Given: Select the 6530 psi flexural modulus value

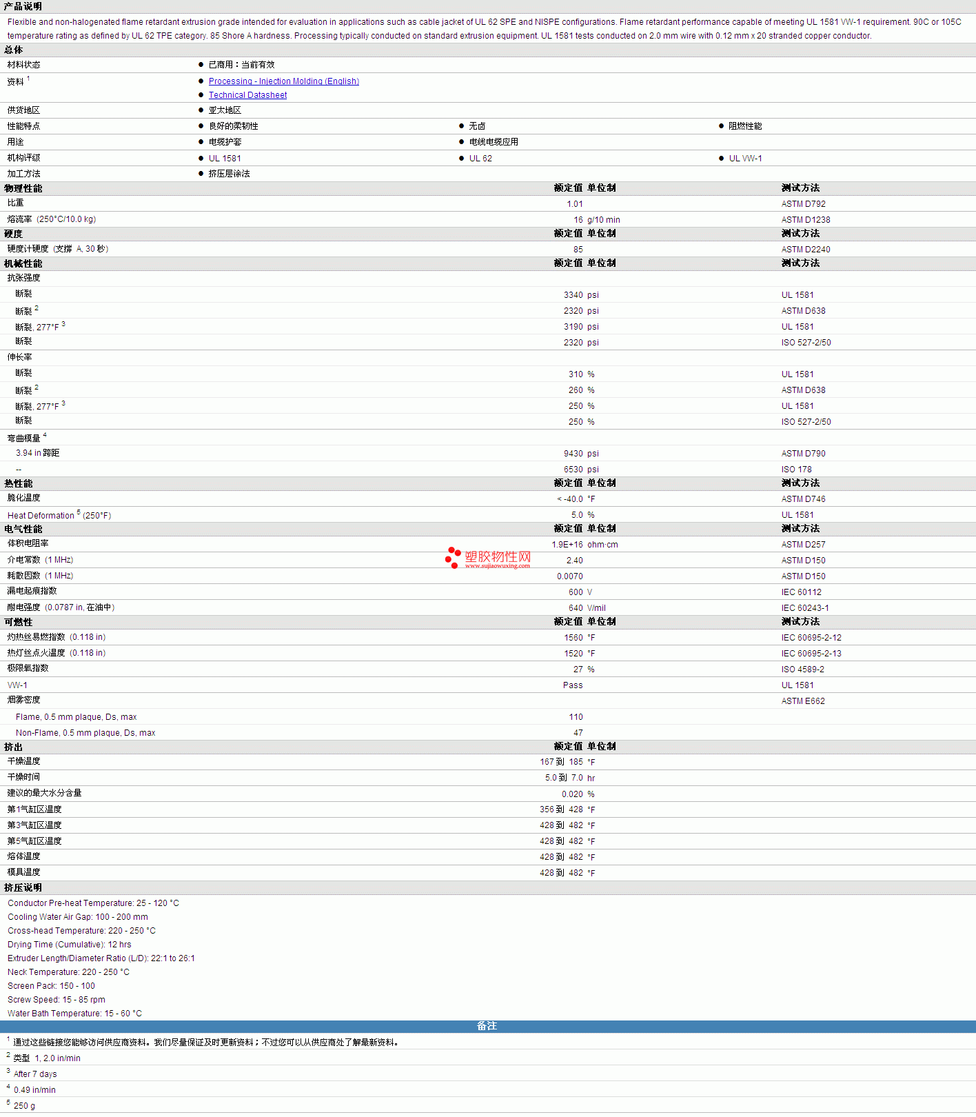Looking at the screenshot, I should (581, 470).
